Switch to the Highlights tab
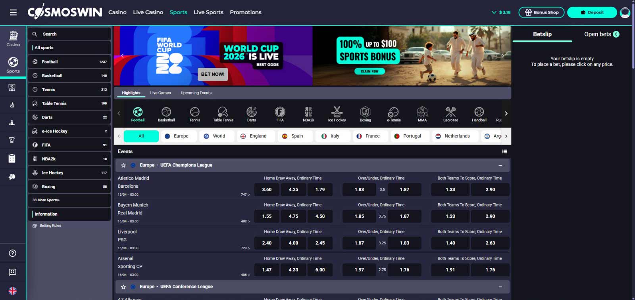Image resolution: width=635 pixels, height=300 pixels. point(131,93)
